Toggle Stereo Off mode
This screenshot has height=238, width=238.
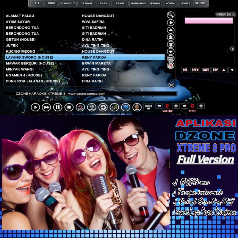coord(148,106)
